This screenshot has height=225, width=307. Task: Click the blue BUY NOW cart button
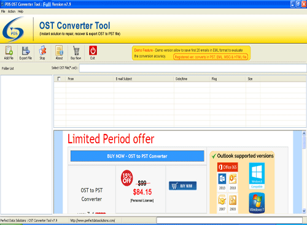tap(183, 186)
